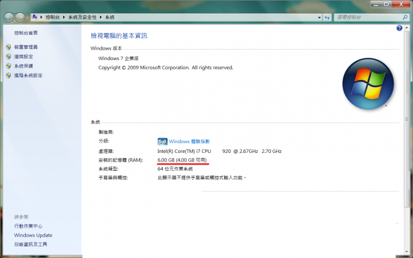Viewport: 413px width, 258px height.
Task: Click the vertical scrollbar down arrow
Action: click(x=407, y=252)
